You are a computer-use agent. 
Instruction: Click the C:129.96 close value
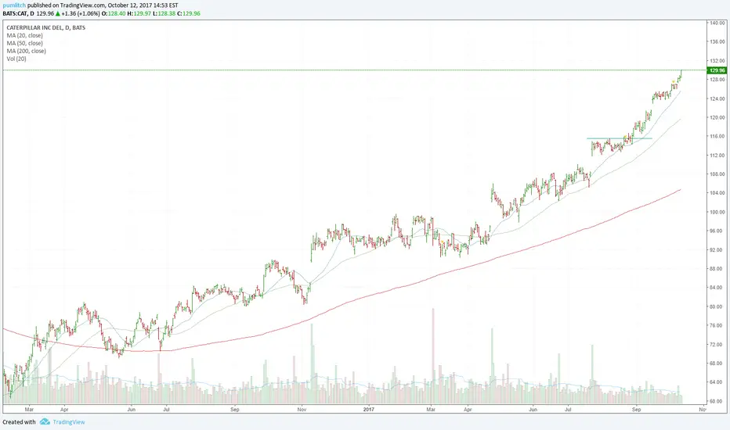click(189, 13)
